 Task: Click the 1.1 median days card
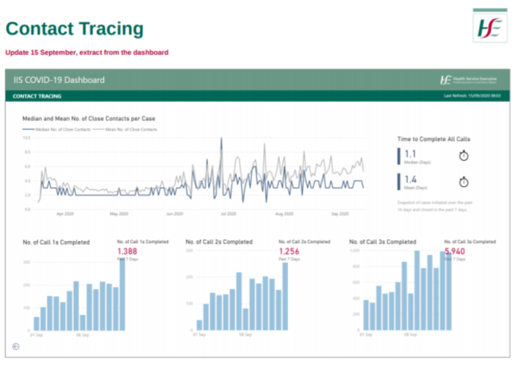pyautogui.click(x=412, y=156)
